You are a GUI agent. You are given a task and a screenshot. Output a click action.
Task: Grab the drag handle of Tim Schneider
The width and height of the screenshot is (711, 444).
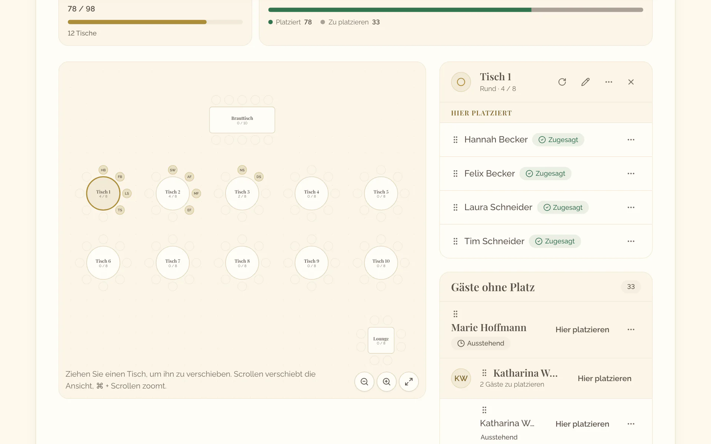coord(455,241)
